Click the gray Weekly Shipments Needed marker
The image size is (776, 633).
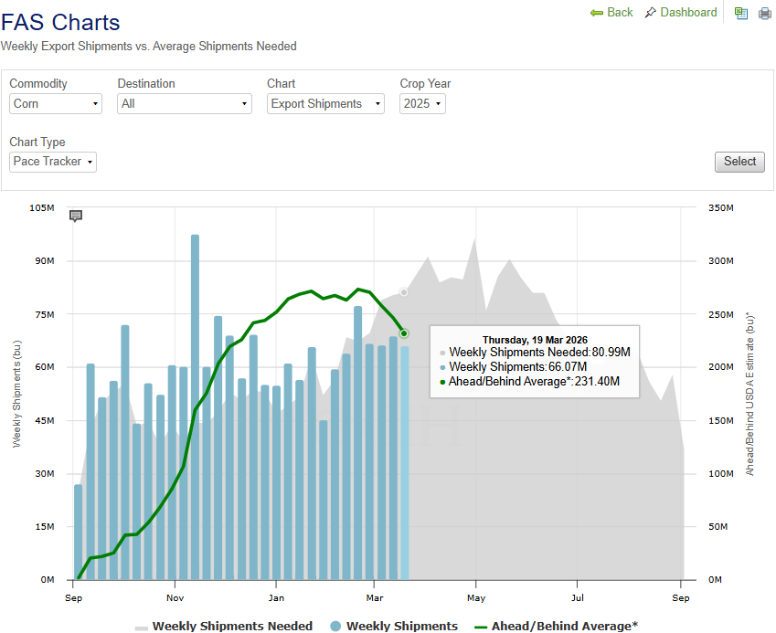coord(404,292)
